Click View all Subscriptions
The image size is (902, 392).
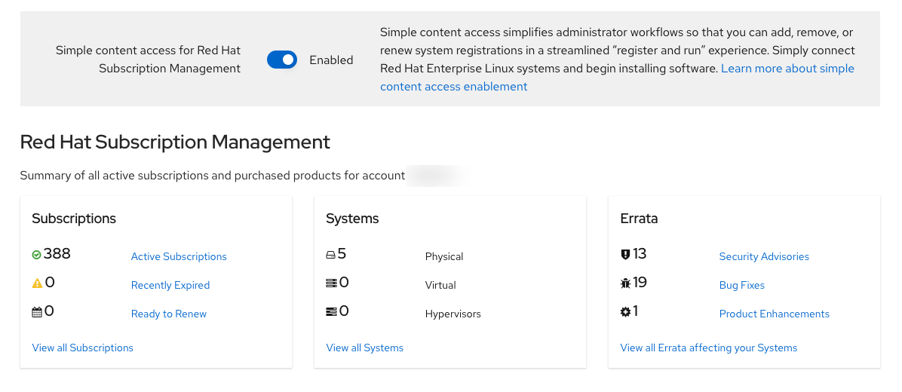tap(83, 348)
